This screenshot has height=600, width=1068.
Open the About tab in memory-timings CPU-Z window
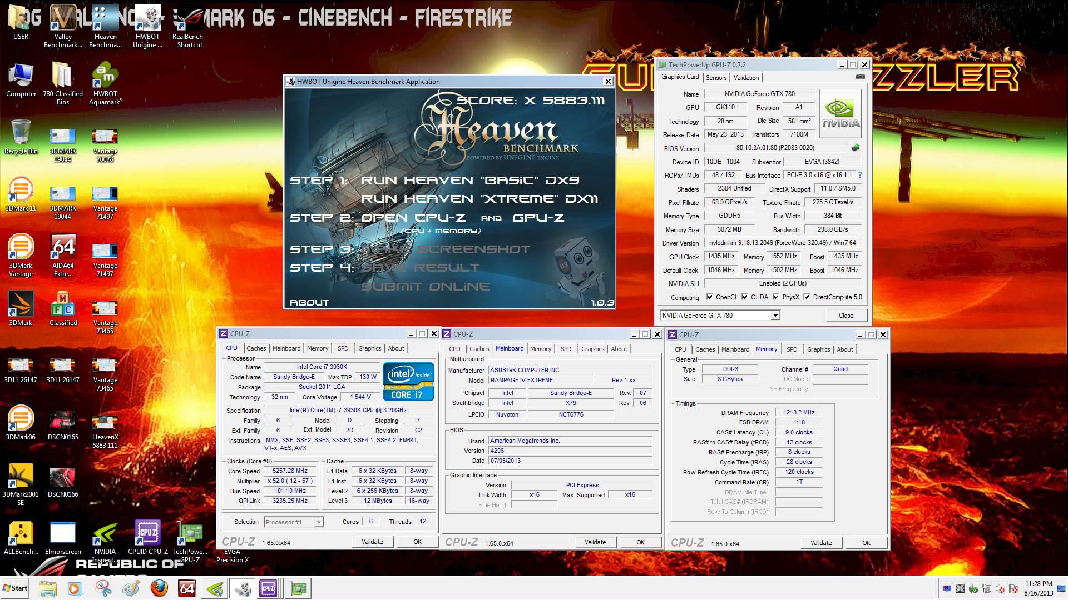pyautogui.click(x=844, y=349)
